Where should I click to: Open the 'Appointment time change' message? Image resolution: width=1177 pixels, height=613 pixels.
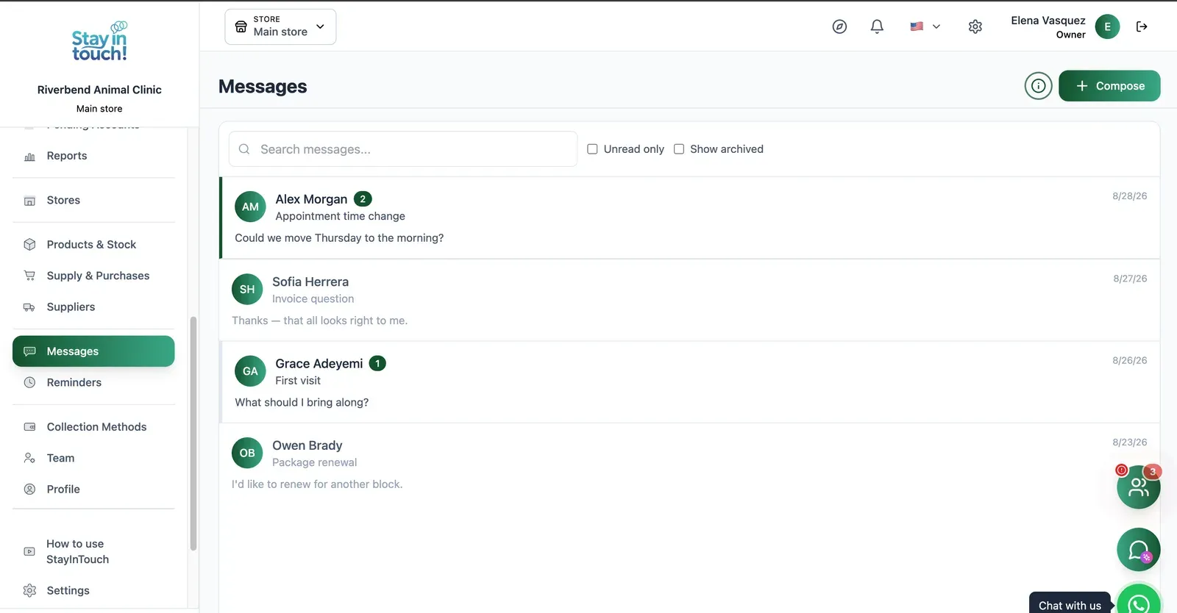[690, 218]
